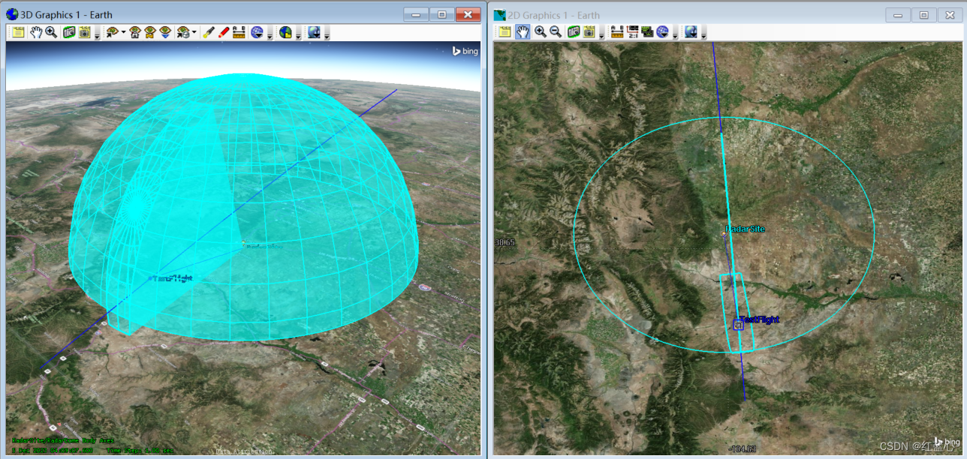This screenshot has height=459, width=967.
Task: Maximize the 3D Graphics 1 window
Action: [442, 14]
